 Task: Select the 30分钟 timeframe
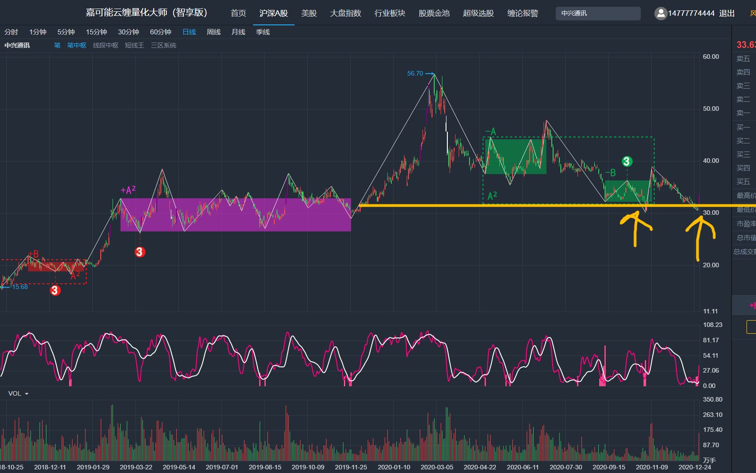click(x=128, y=32)
